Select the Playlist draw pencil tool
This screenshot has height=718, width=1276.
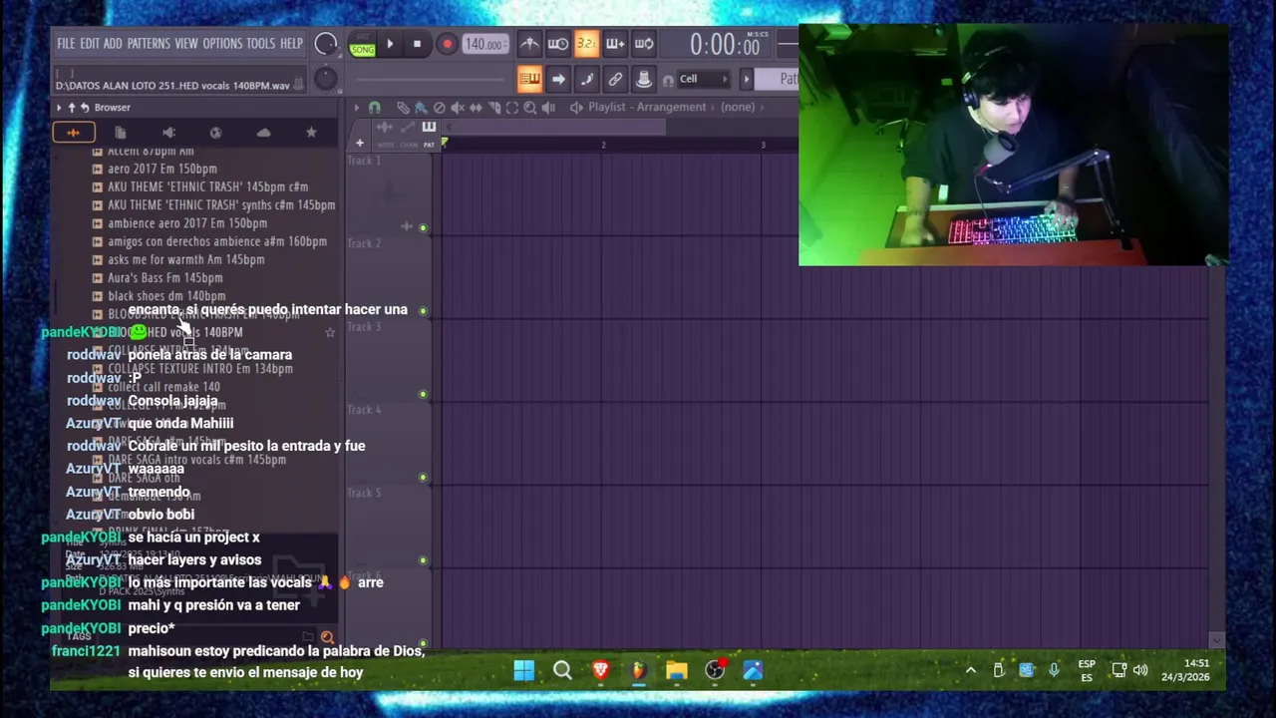pyautogui.click(x=403, y=107)
